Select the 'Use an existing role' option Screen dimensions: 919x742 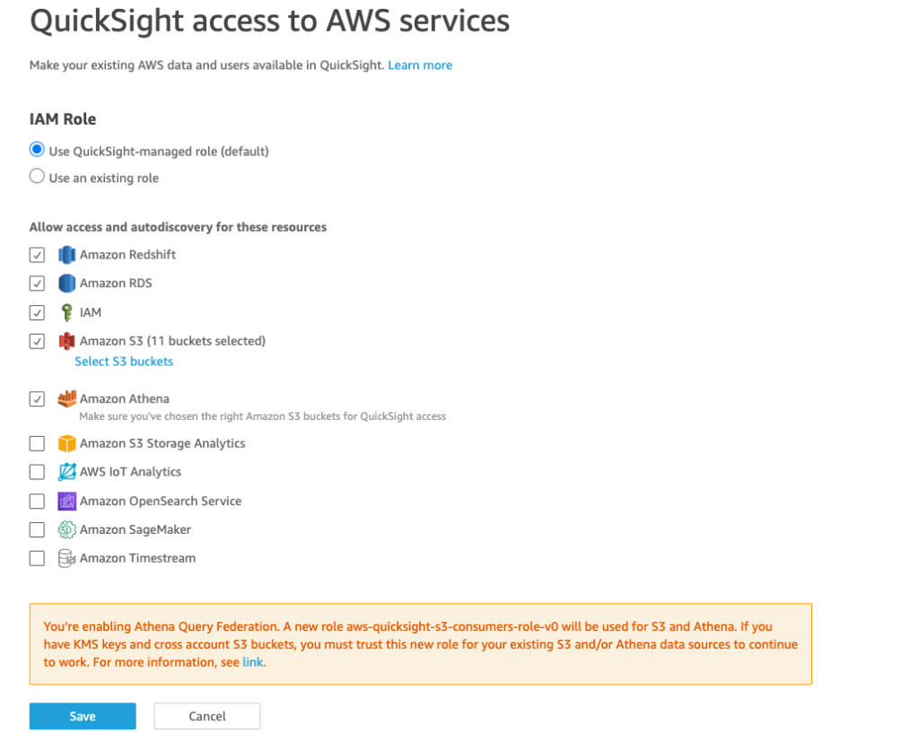[37, 176]
